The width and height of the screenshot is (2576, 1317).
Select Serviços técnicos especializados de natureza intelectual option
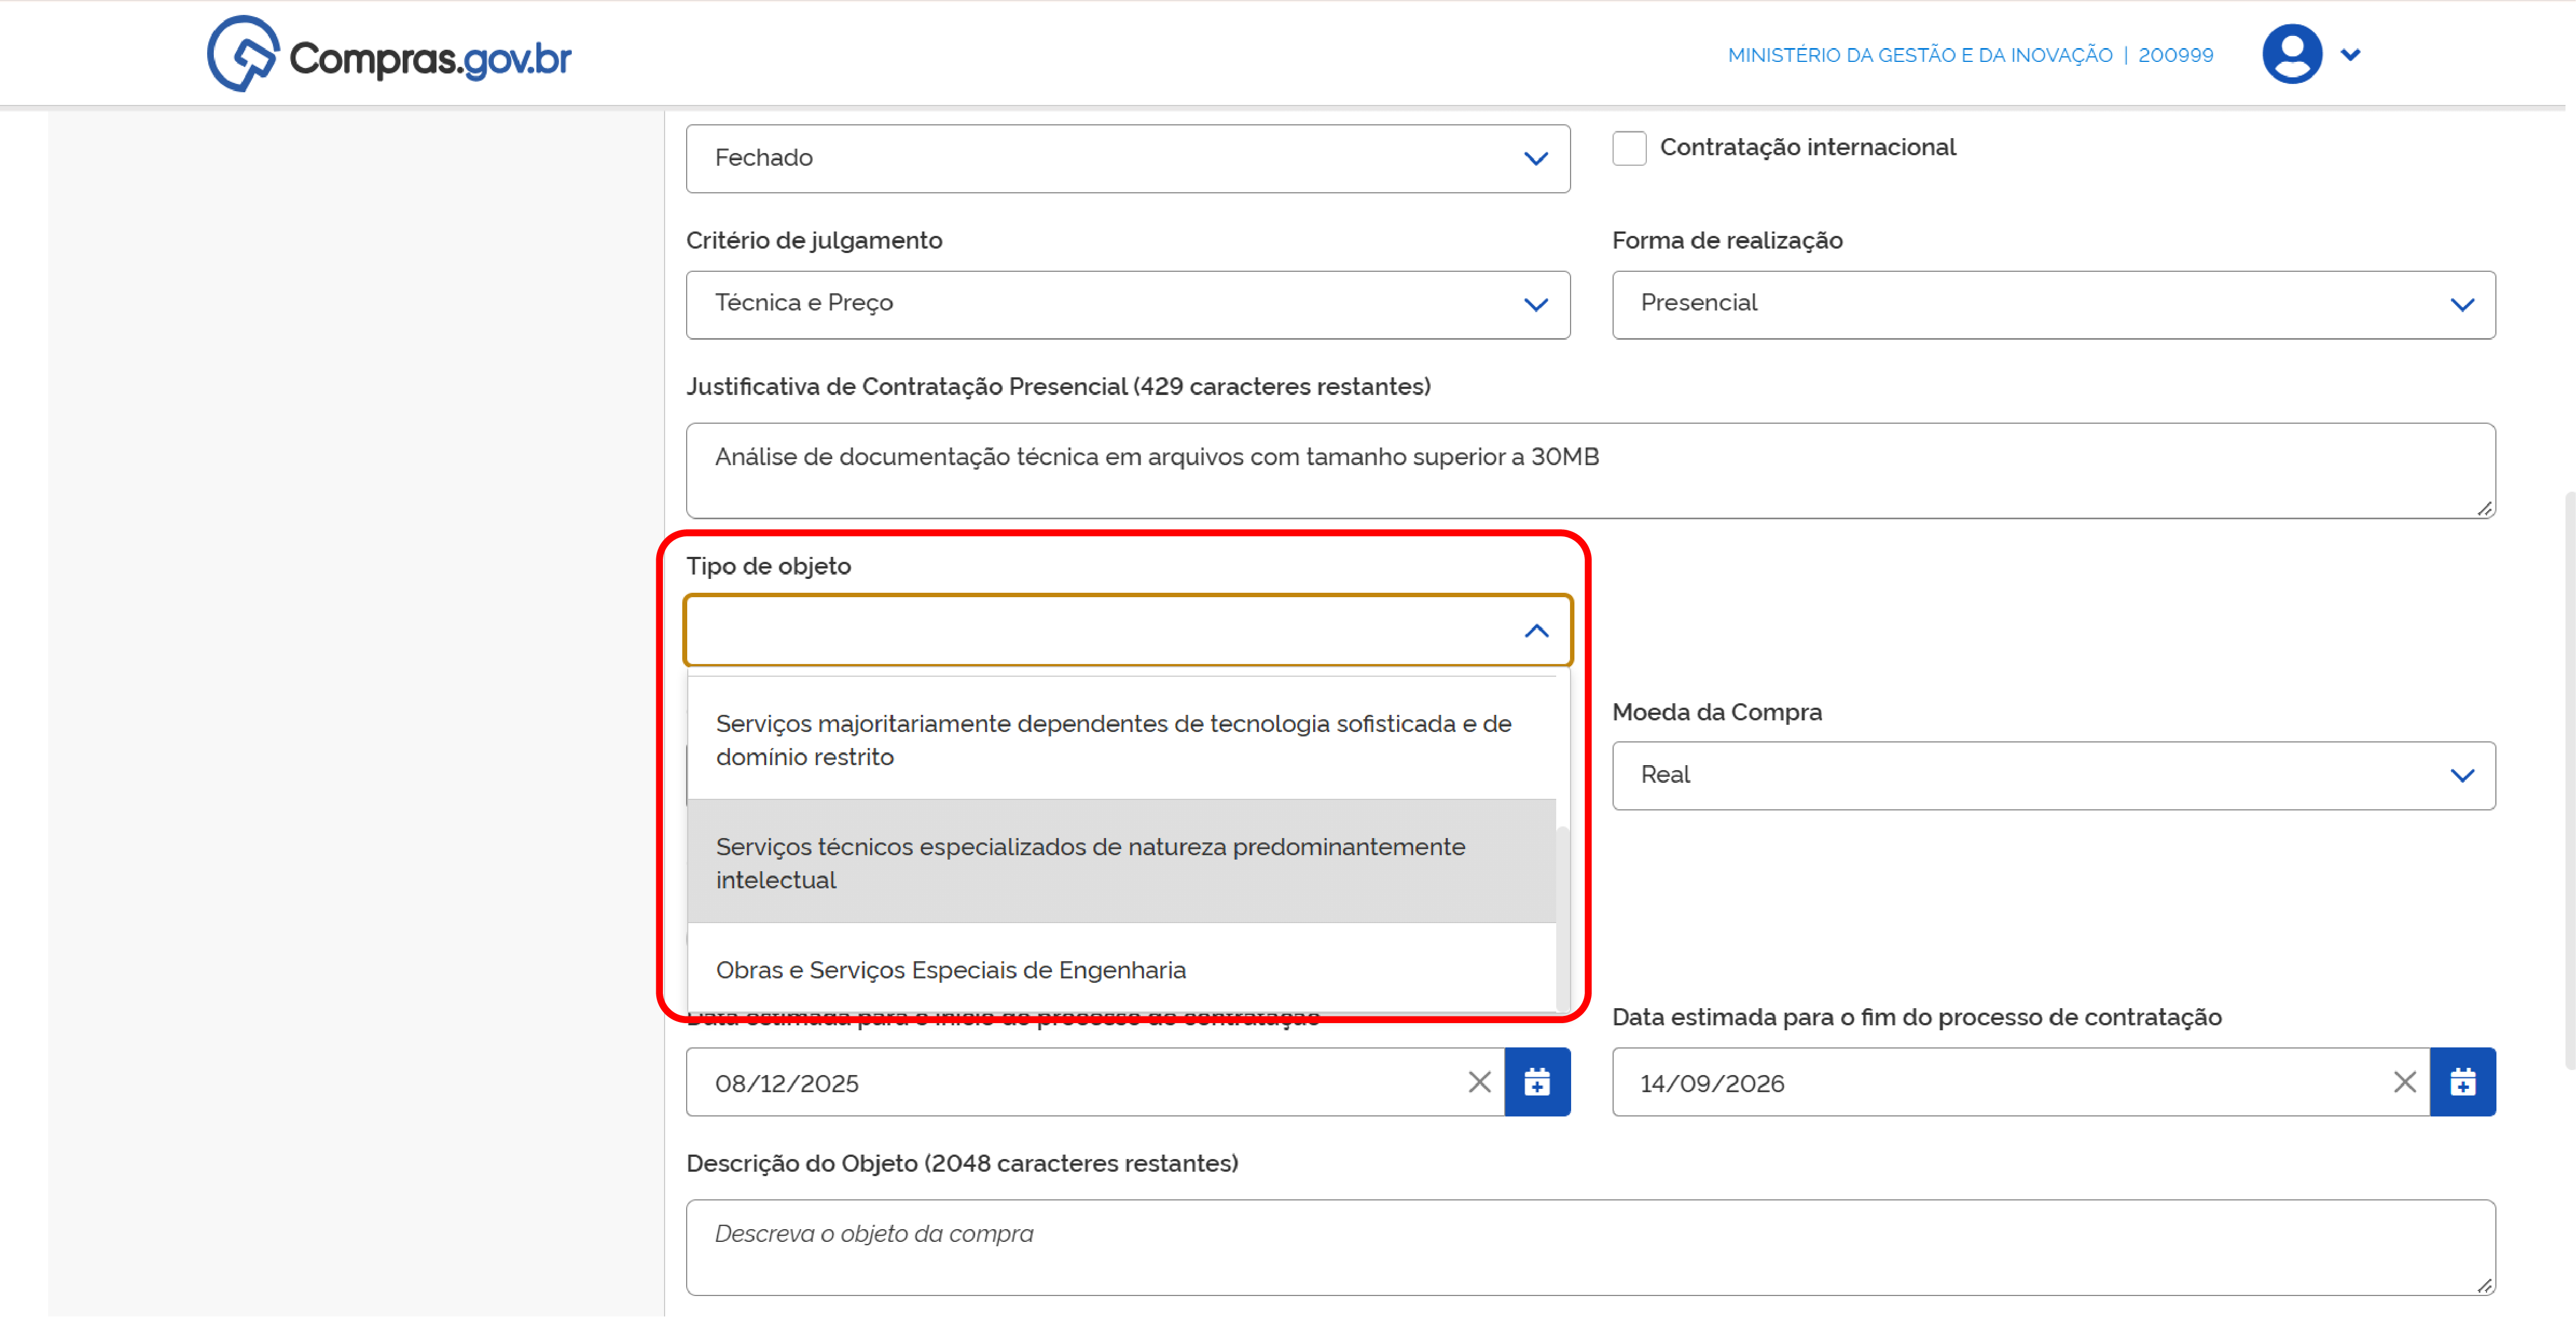(x=1121, y=862)
